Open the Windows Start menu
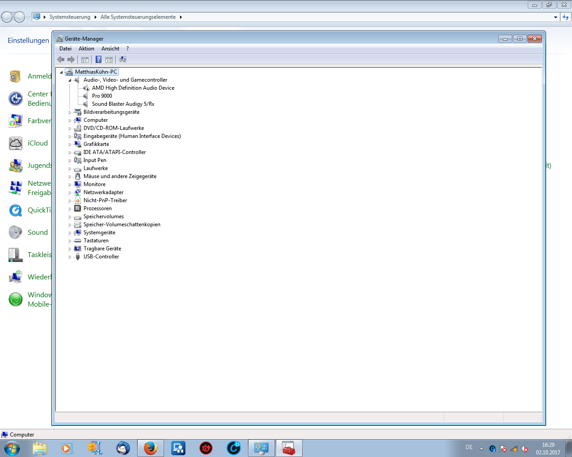This screenshot has height=457, width=572. (x=12, y=448)
